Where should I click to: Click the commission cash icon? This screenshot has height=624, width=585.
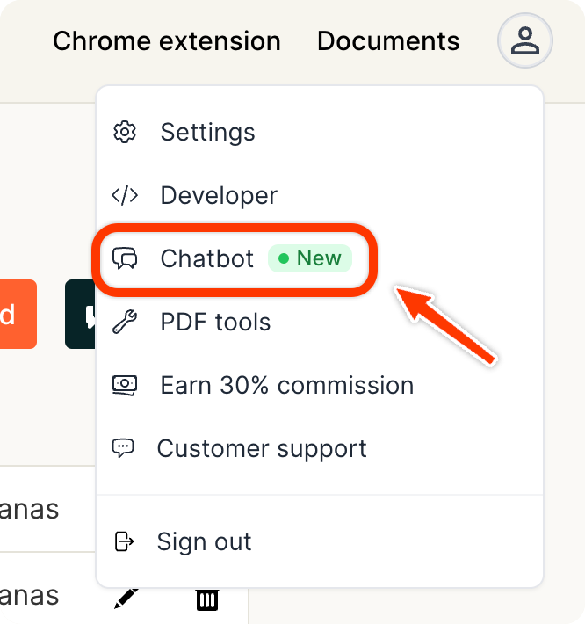(x=125, y=385)
